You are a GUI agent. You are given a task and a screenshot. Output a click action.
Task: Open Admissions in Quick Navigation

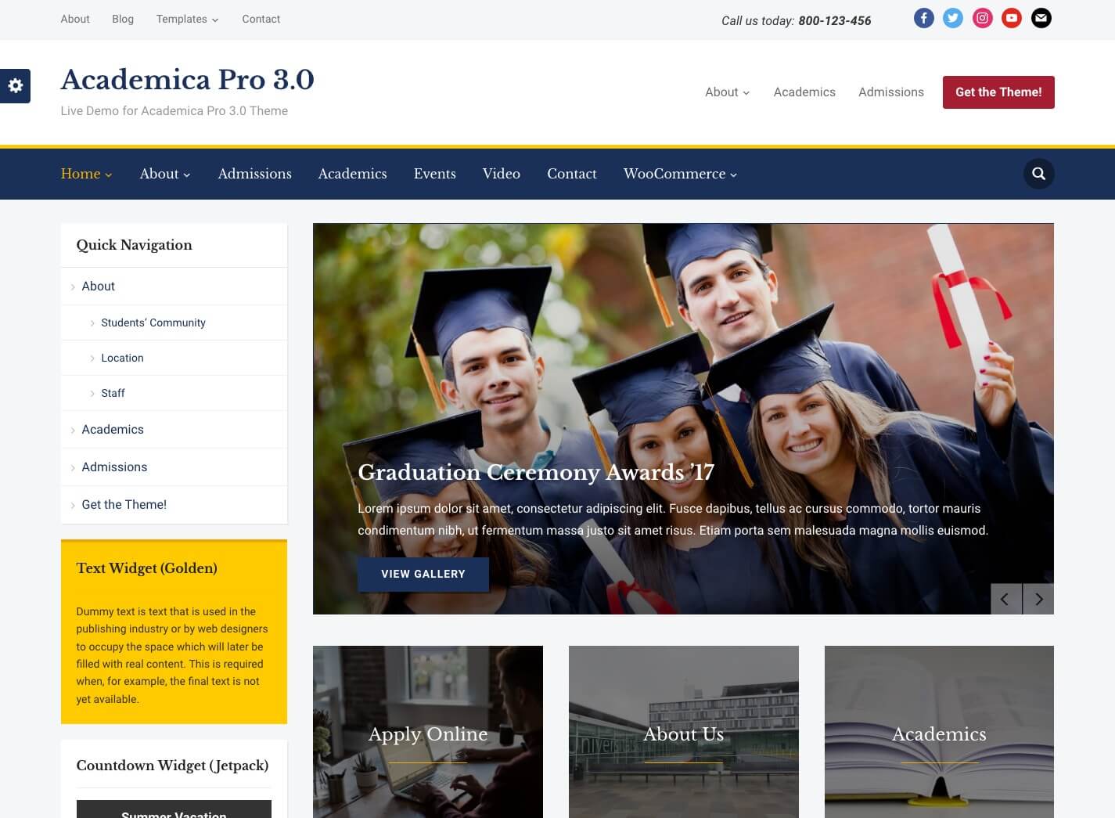[x=114, y=467]
